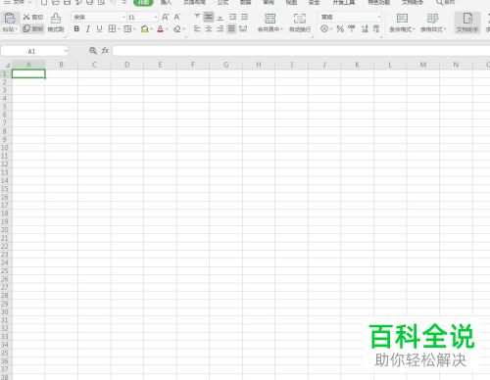Select row 25 header
490x380 pixels.
coord(5,271)
